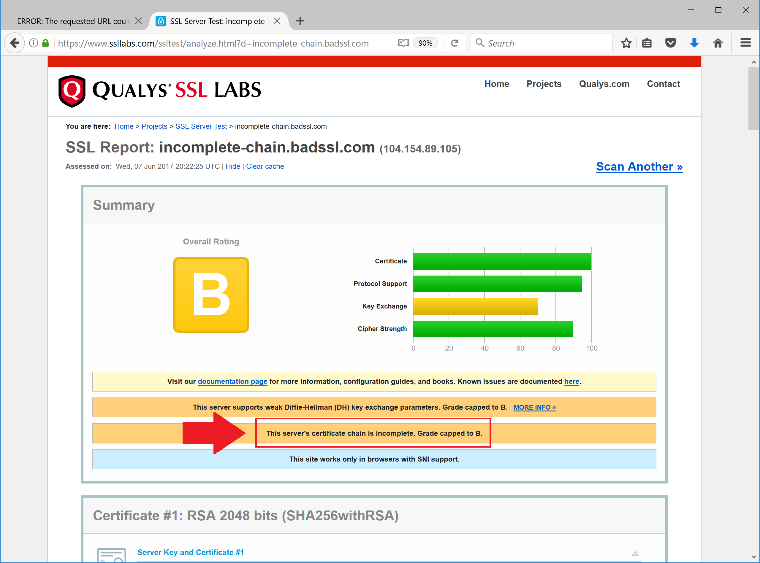Click the Scan Another link
Image resolution: width=760 pixels, height=563 pixels.
tap(639, 167)
